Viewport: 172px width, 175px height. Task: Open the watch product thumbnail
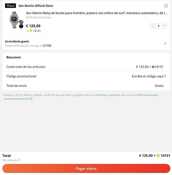click(16, 20)
